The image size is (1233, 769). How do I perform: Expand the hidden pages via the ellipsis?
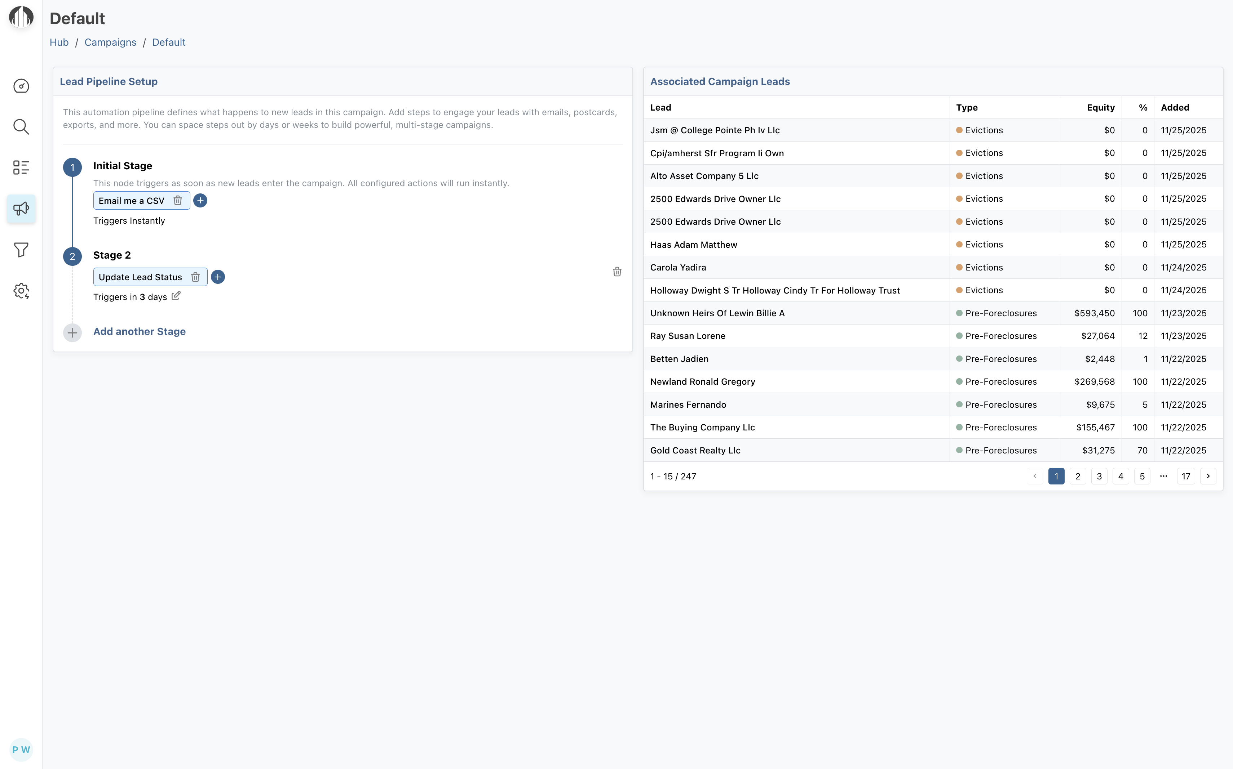(1164, 476)
